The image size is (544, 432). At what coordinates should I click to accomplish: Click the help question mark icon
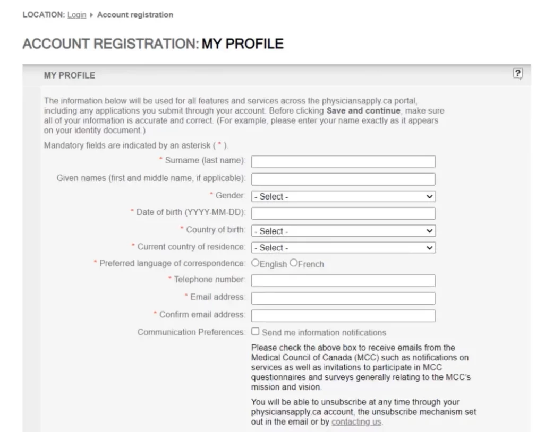tap(517, 74)
